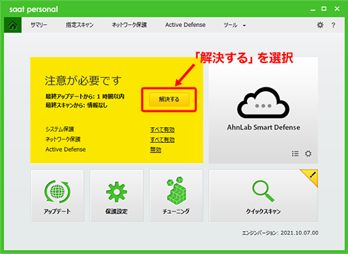Switch to 指定スキャン tab

(x=79, y=25)
